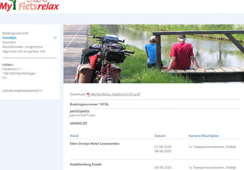Open Algemene info en parkeer info
Viewport: 244px width, 170px height.
pyautogui.click(x=24, y=51)
